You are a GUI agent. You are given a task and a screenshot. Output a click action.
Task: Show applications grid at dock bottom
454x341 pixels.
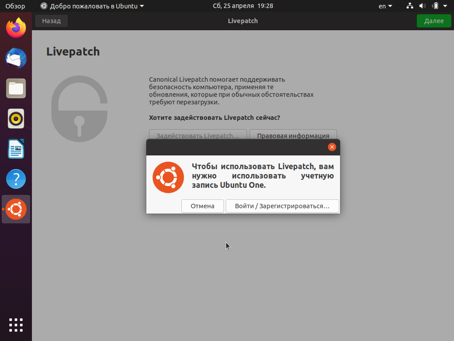[16, 325]
